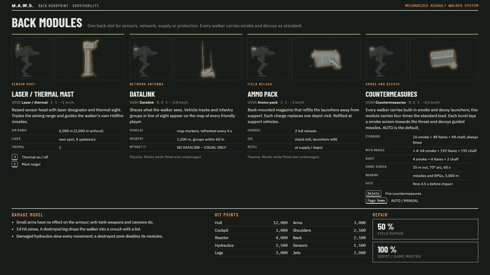Click the Sensors 1,500 hit points row
The image size is (490, 275).
329,245
